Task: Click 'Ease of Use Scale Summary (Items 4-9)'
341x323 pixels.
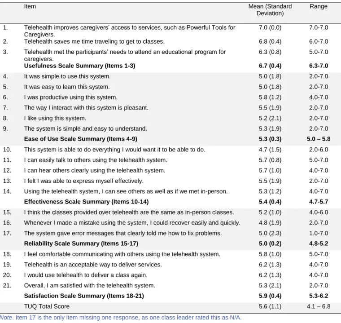Action: (x=81, y=139)
